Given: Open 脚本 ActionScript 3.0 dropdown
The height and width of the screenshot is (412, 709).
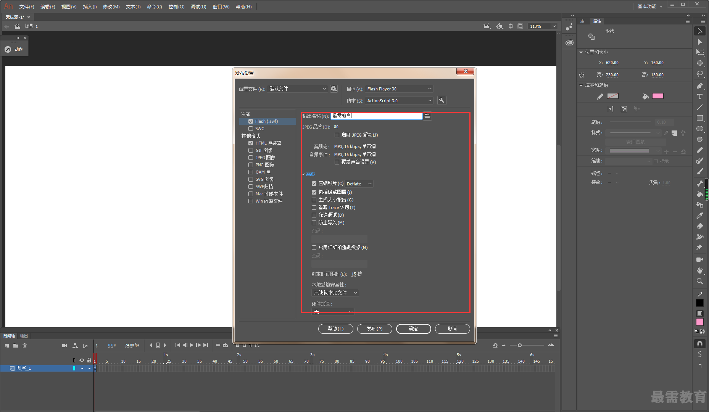Looking at the screenshot, I should [399, 101].
